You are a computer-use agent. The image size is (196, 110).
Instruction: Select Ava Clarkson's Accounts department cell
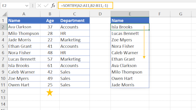tap(75, 27)
